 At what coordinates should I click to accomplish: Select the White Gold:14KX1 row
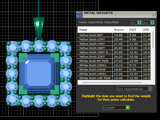114,74
